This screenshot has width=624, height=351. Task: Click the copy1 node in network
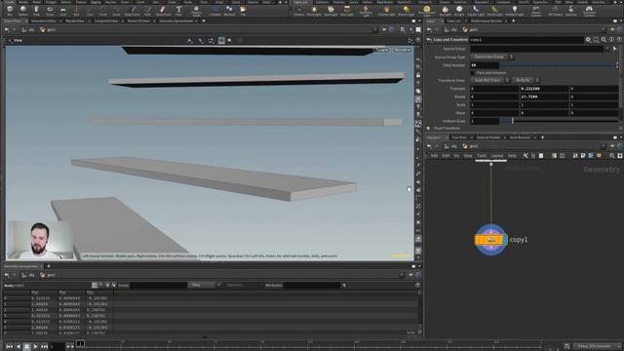pyautogui.click(x=491, y=240)
